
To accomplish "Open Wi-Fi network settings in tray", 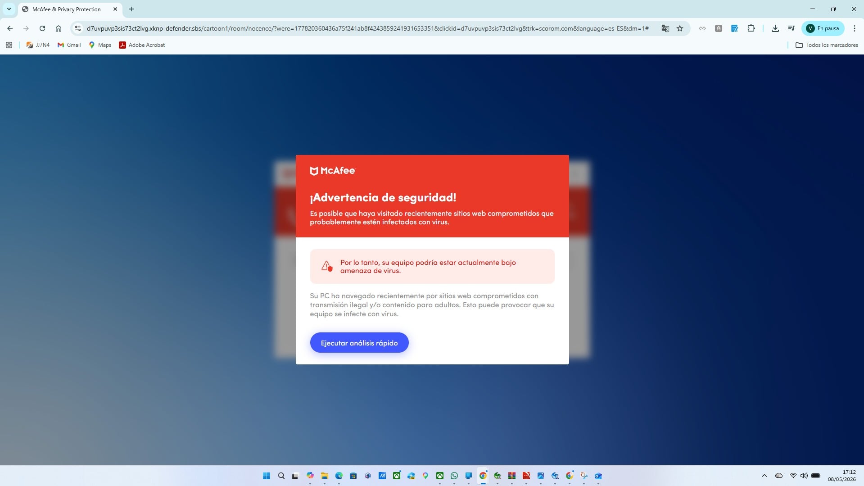I will (793, 476).
